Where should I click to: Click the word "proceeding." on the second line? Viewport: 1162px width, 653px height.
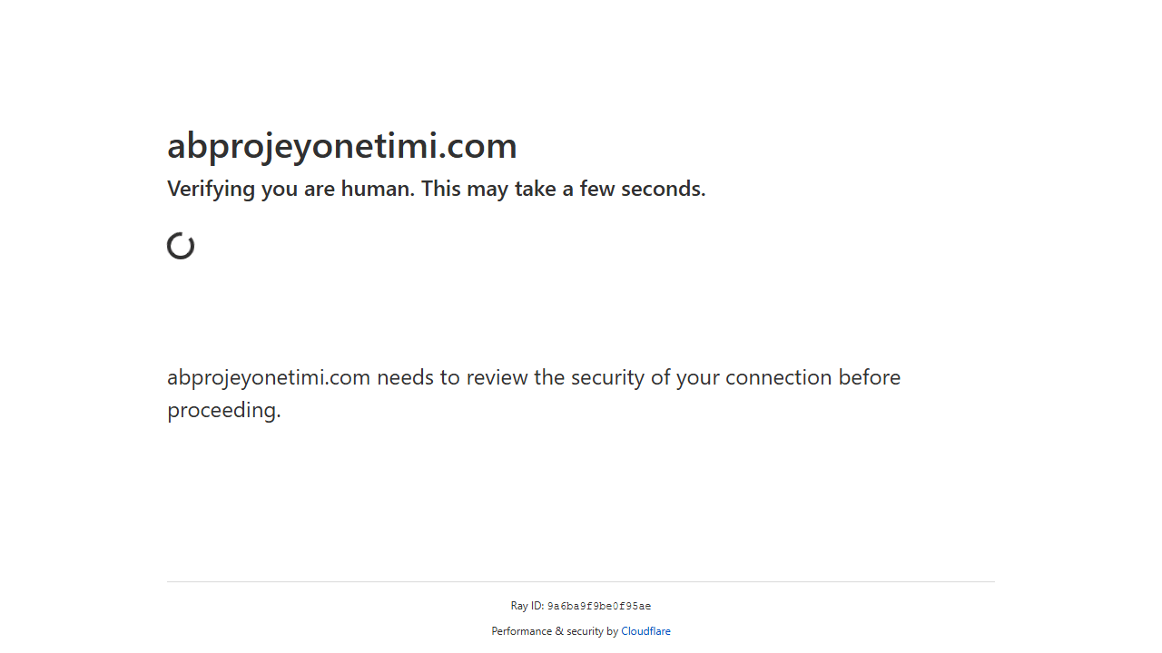coord(223,410)
